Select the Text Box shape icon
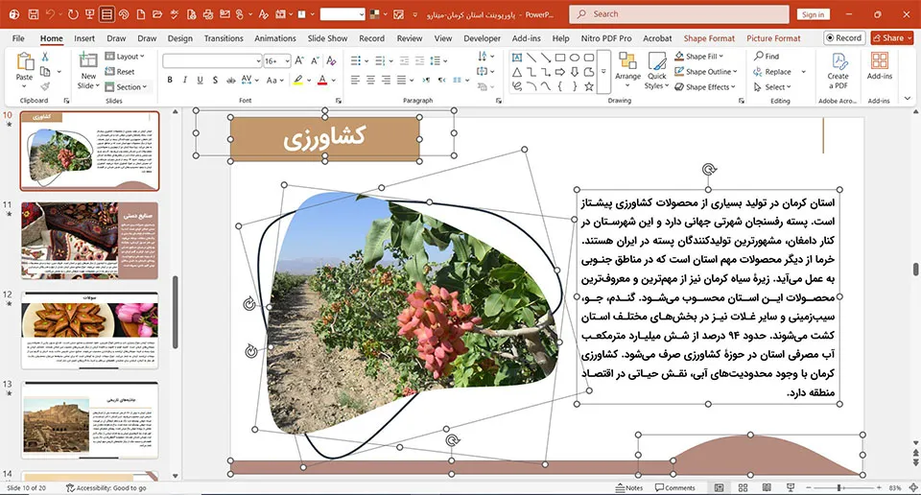921x495 pixels. click(x=517, y=58)
